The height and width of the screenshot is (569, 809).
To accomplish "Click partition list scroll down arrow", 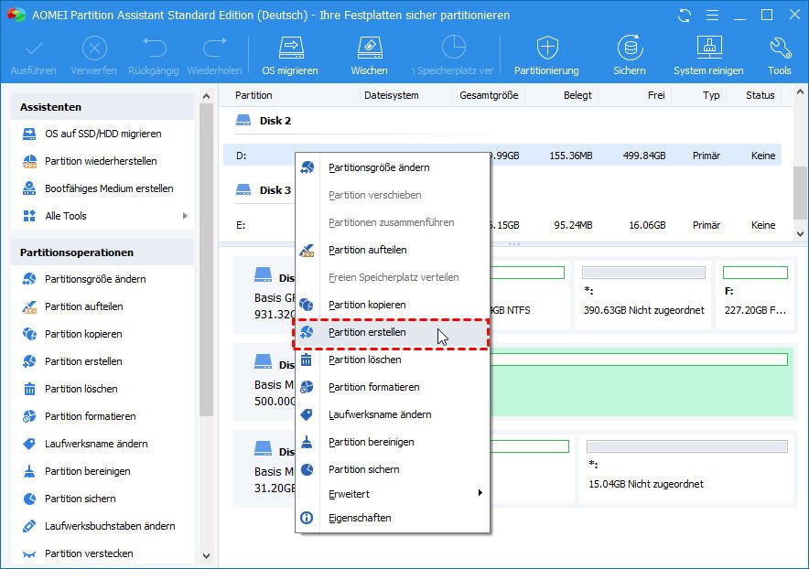I will point(800,233).
